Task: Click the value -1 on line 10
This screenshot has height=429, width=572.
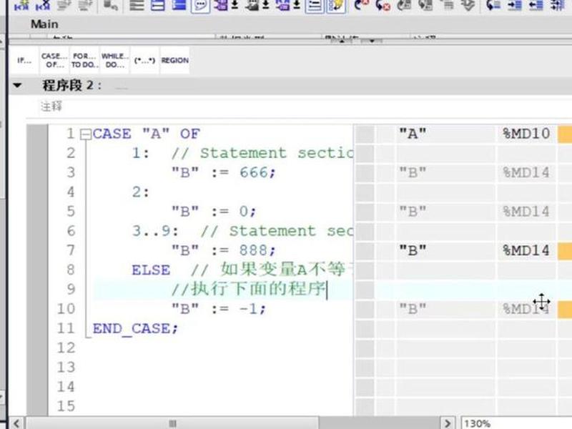Action: (x=249, y=309)
